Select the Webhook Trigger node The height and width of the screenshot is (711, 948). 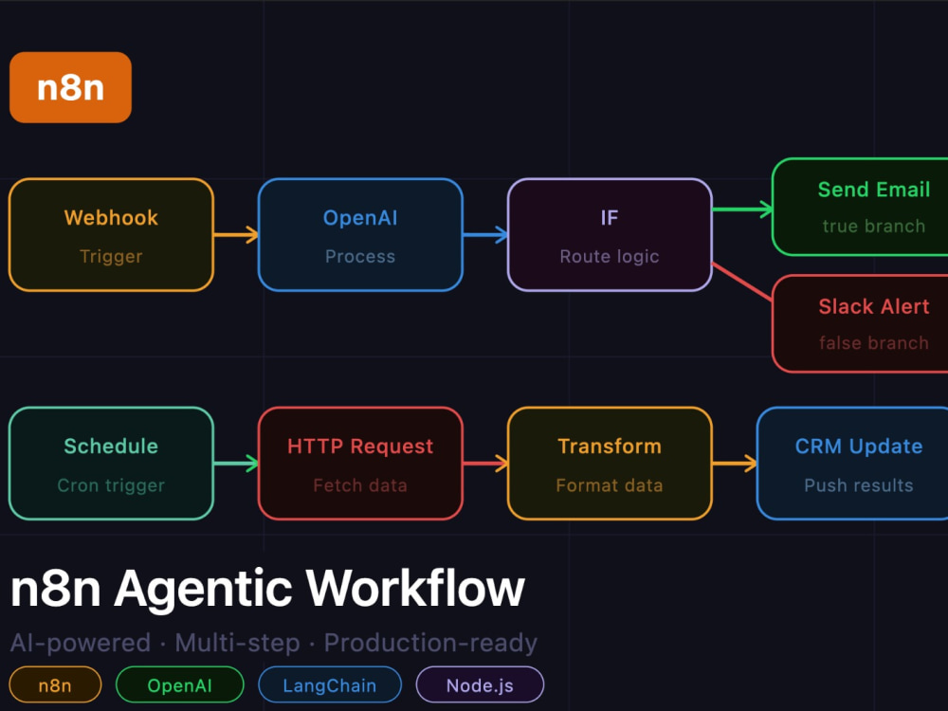pyautogui.click(x=111, y=234)
